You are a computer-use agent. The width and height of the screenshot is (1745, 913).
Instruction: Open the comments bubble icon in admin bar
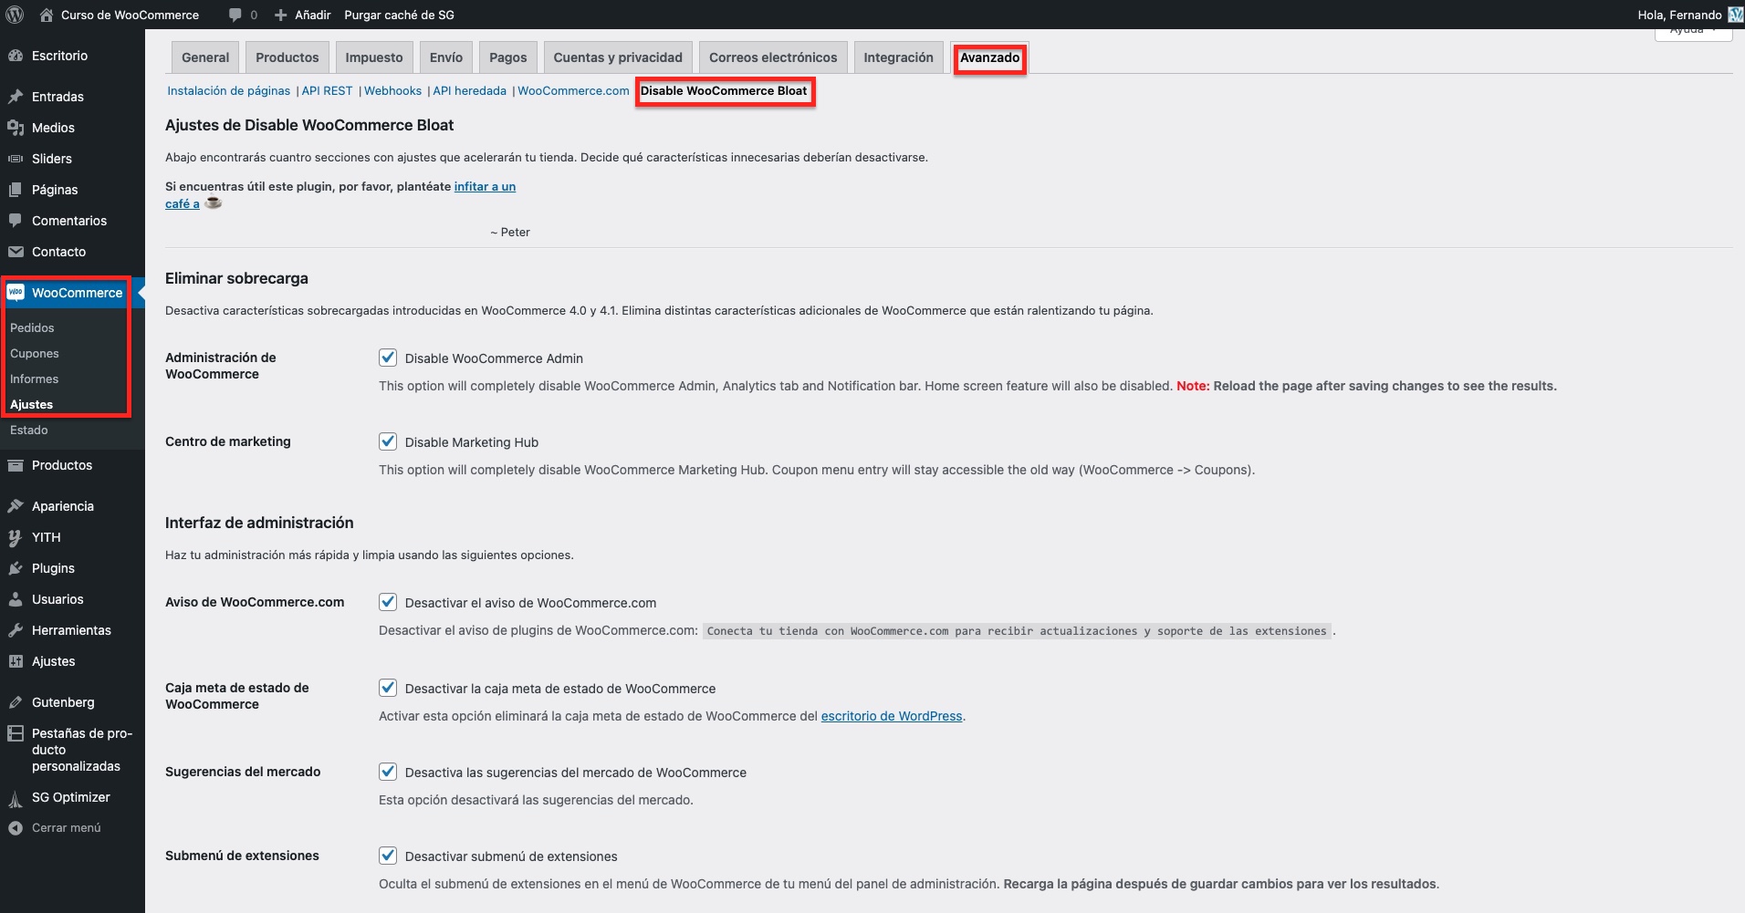tap(235, 15)
